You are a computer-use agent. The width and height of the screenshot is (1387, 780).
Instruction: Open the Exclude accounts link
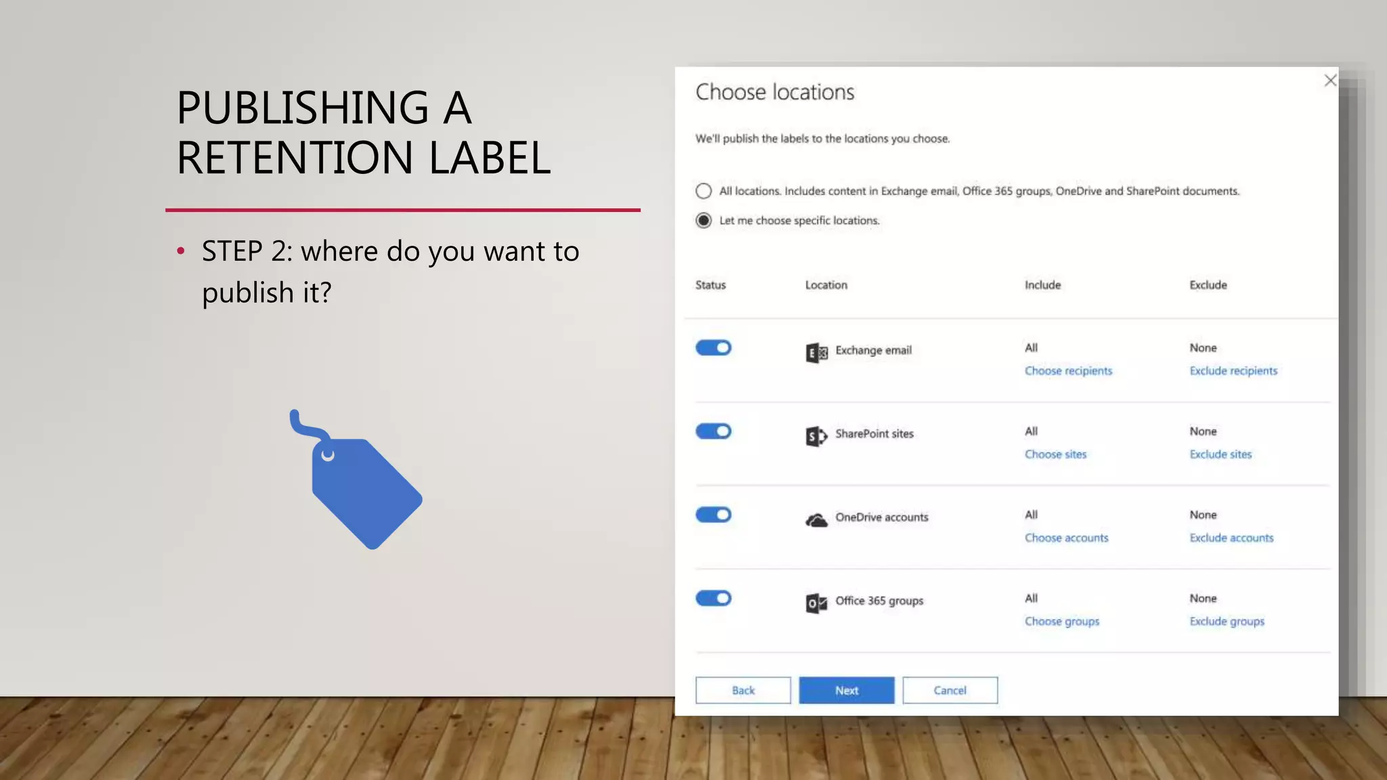[x=1231, y=538]
